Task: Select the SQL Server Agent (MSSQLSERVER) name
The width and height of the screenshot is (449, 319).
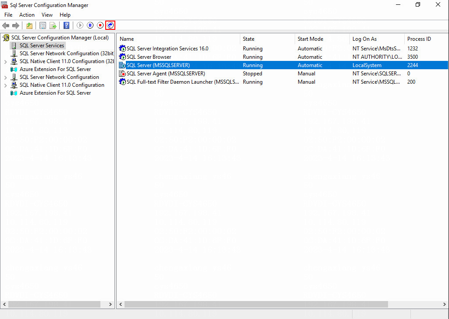Action: 166,74
